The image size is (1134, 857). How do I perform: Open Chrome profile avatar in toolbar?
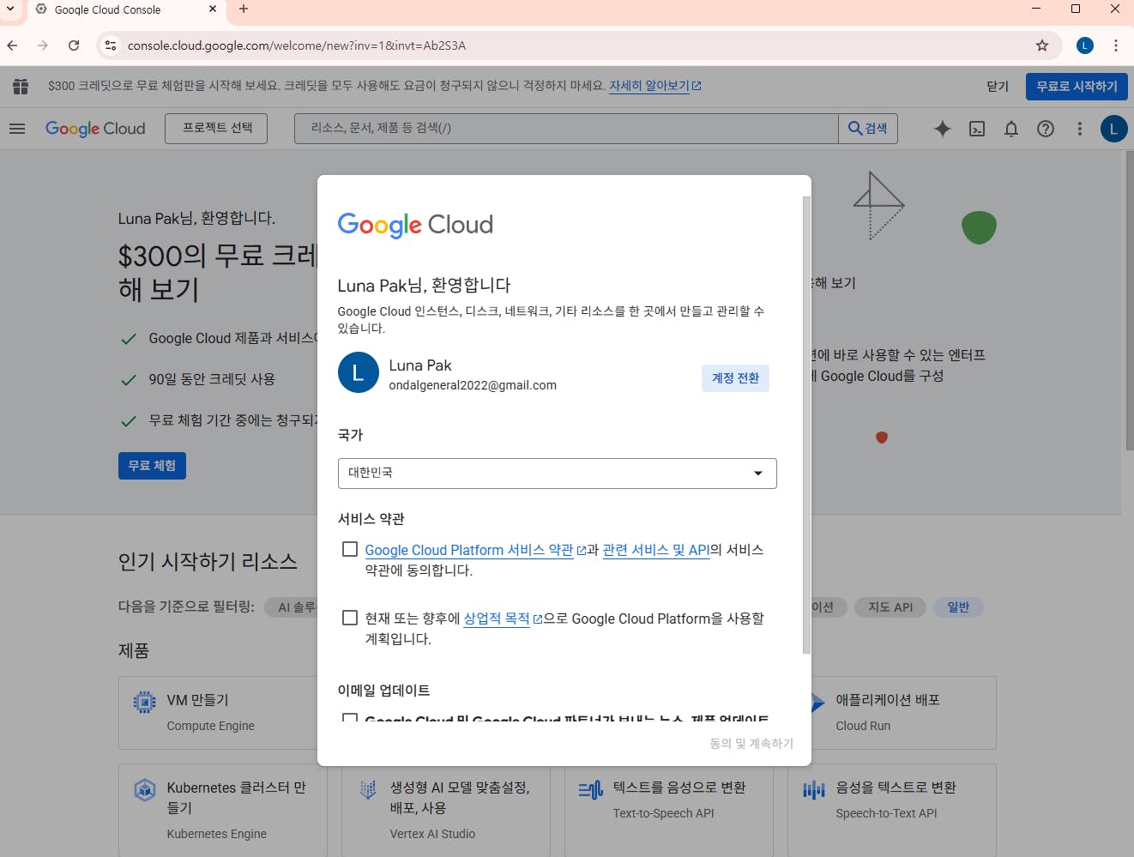pyautogui.click(x=1085, y=45)
